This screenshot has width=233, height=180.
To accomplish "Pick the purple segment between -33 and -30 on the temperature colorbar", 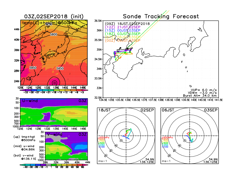I will click(x=28, y=90).
